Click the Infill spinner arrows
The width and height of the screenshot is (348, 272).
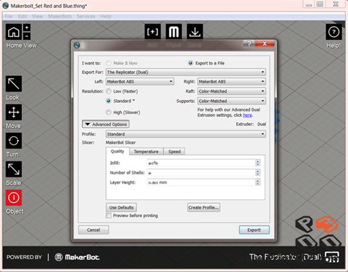[258, 163]
